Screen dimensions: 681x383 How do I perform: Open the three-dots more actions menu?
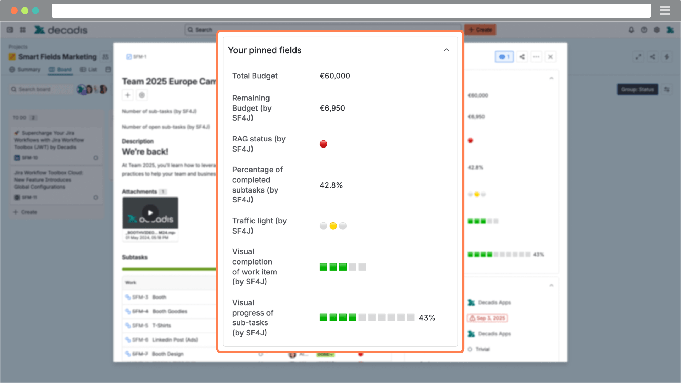pos(536,57)
